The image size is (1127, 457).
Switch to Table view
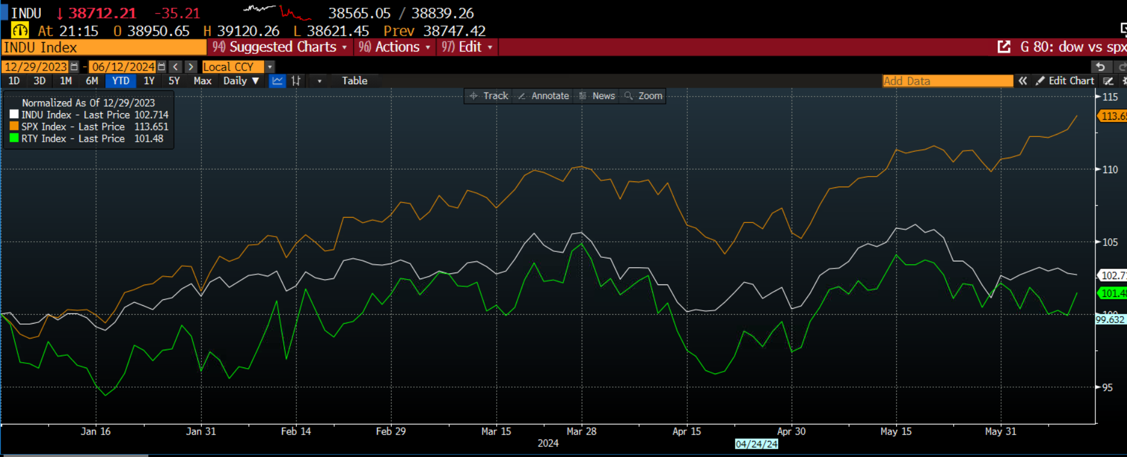click(x=354, y=81)
